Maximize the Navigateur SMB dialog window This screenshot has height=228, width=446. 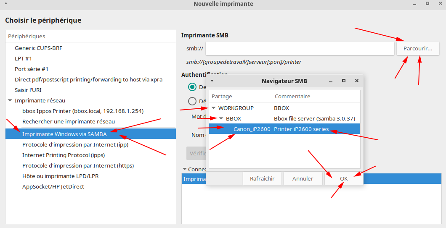point(344,81)
